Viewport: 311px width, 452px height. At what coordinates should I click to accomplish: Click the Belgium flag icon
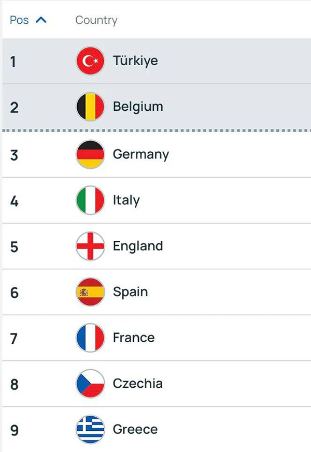point(90,107)
